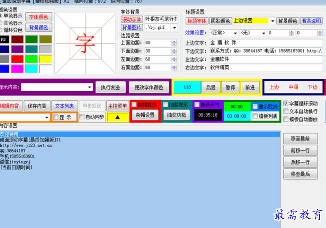Click the yellow up-arrow triangle button
This screenshot has height=228, width=326.
(117, 117)
